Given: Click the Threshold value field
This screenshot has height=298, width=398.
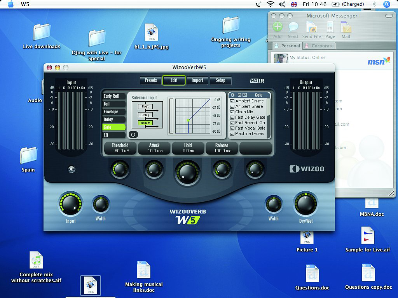Looking at the screenshot, I should [x=120, y=148].
